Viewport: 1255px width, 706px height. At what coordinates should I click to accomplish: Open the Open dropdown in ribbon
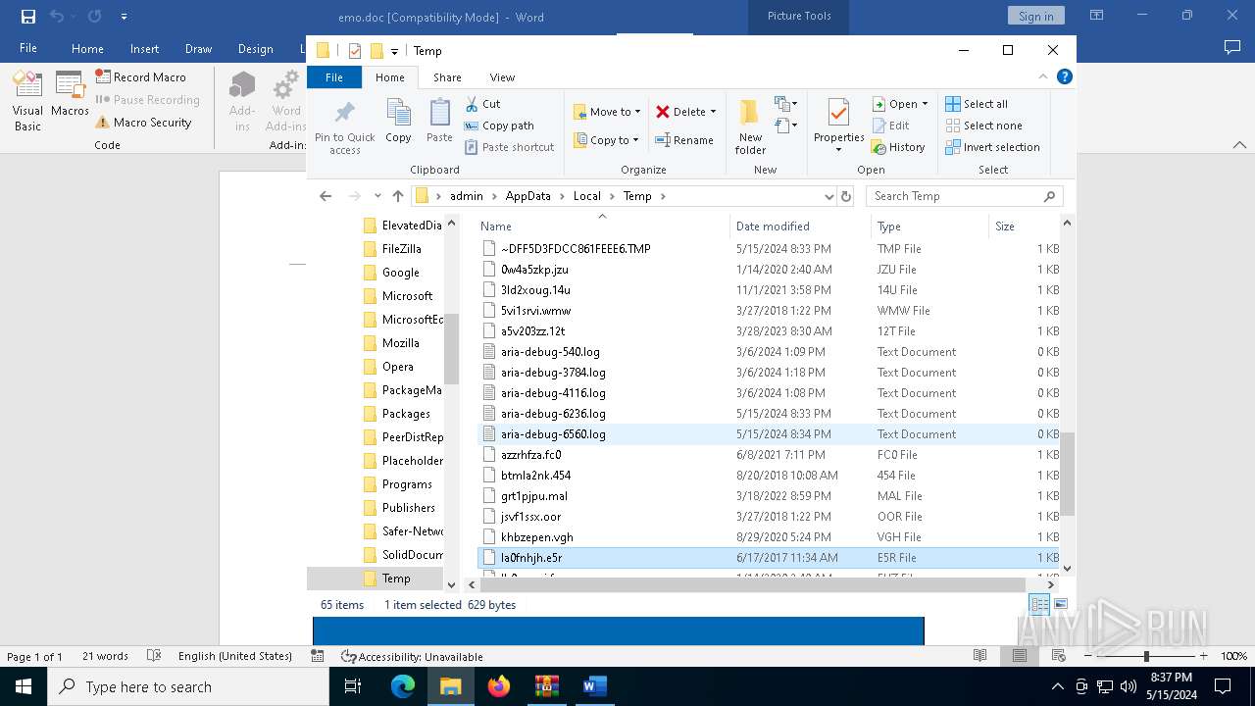(900, 104)
